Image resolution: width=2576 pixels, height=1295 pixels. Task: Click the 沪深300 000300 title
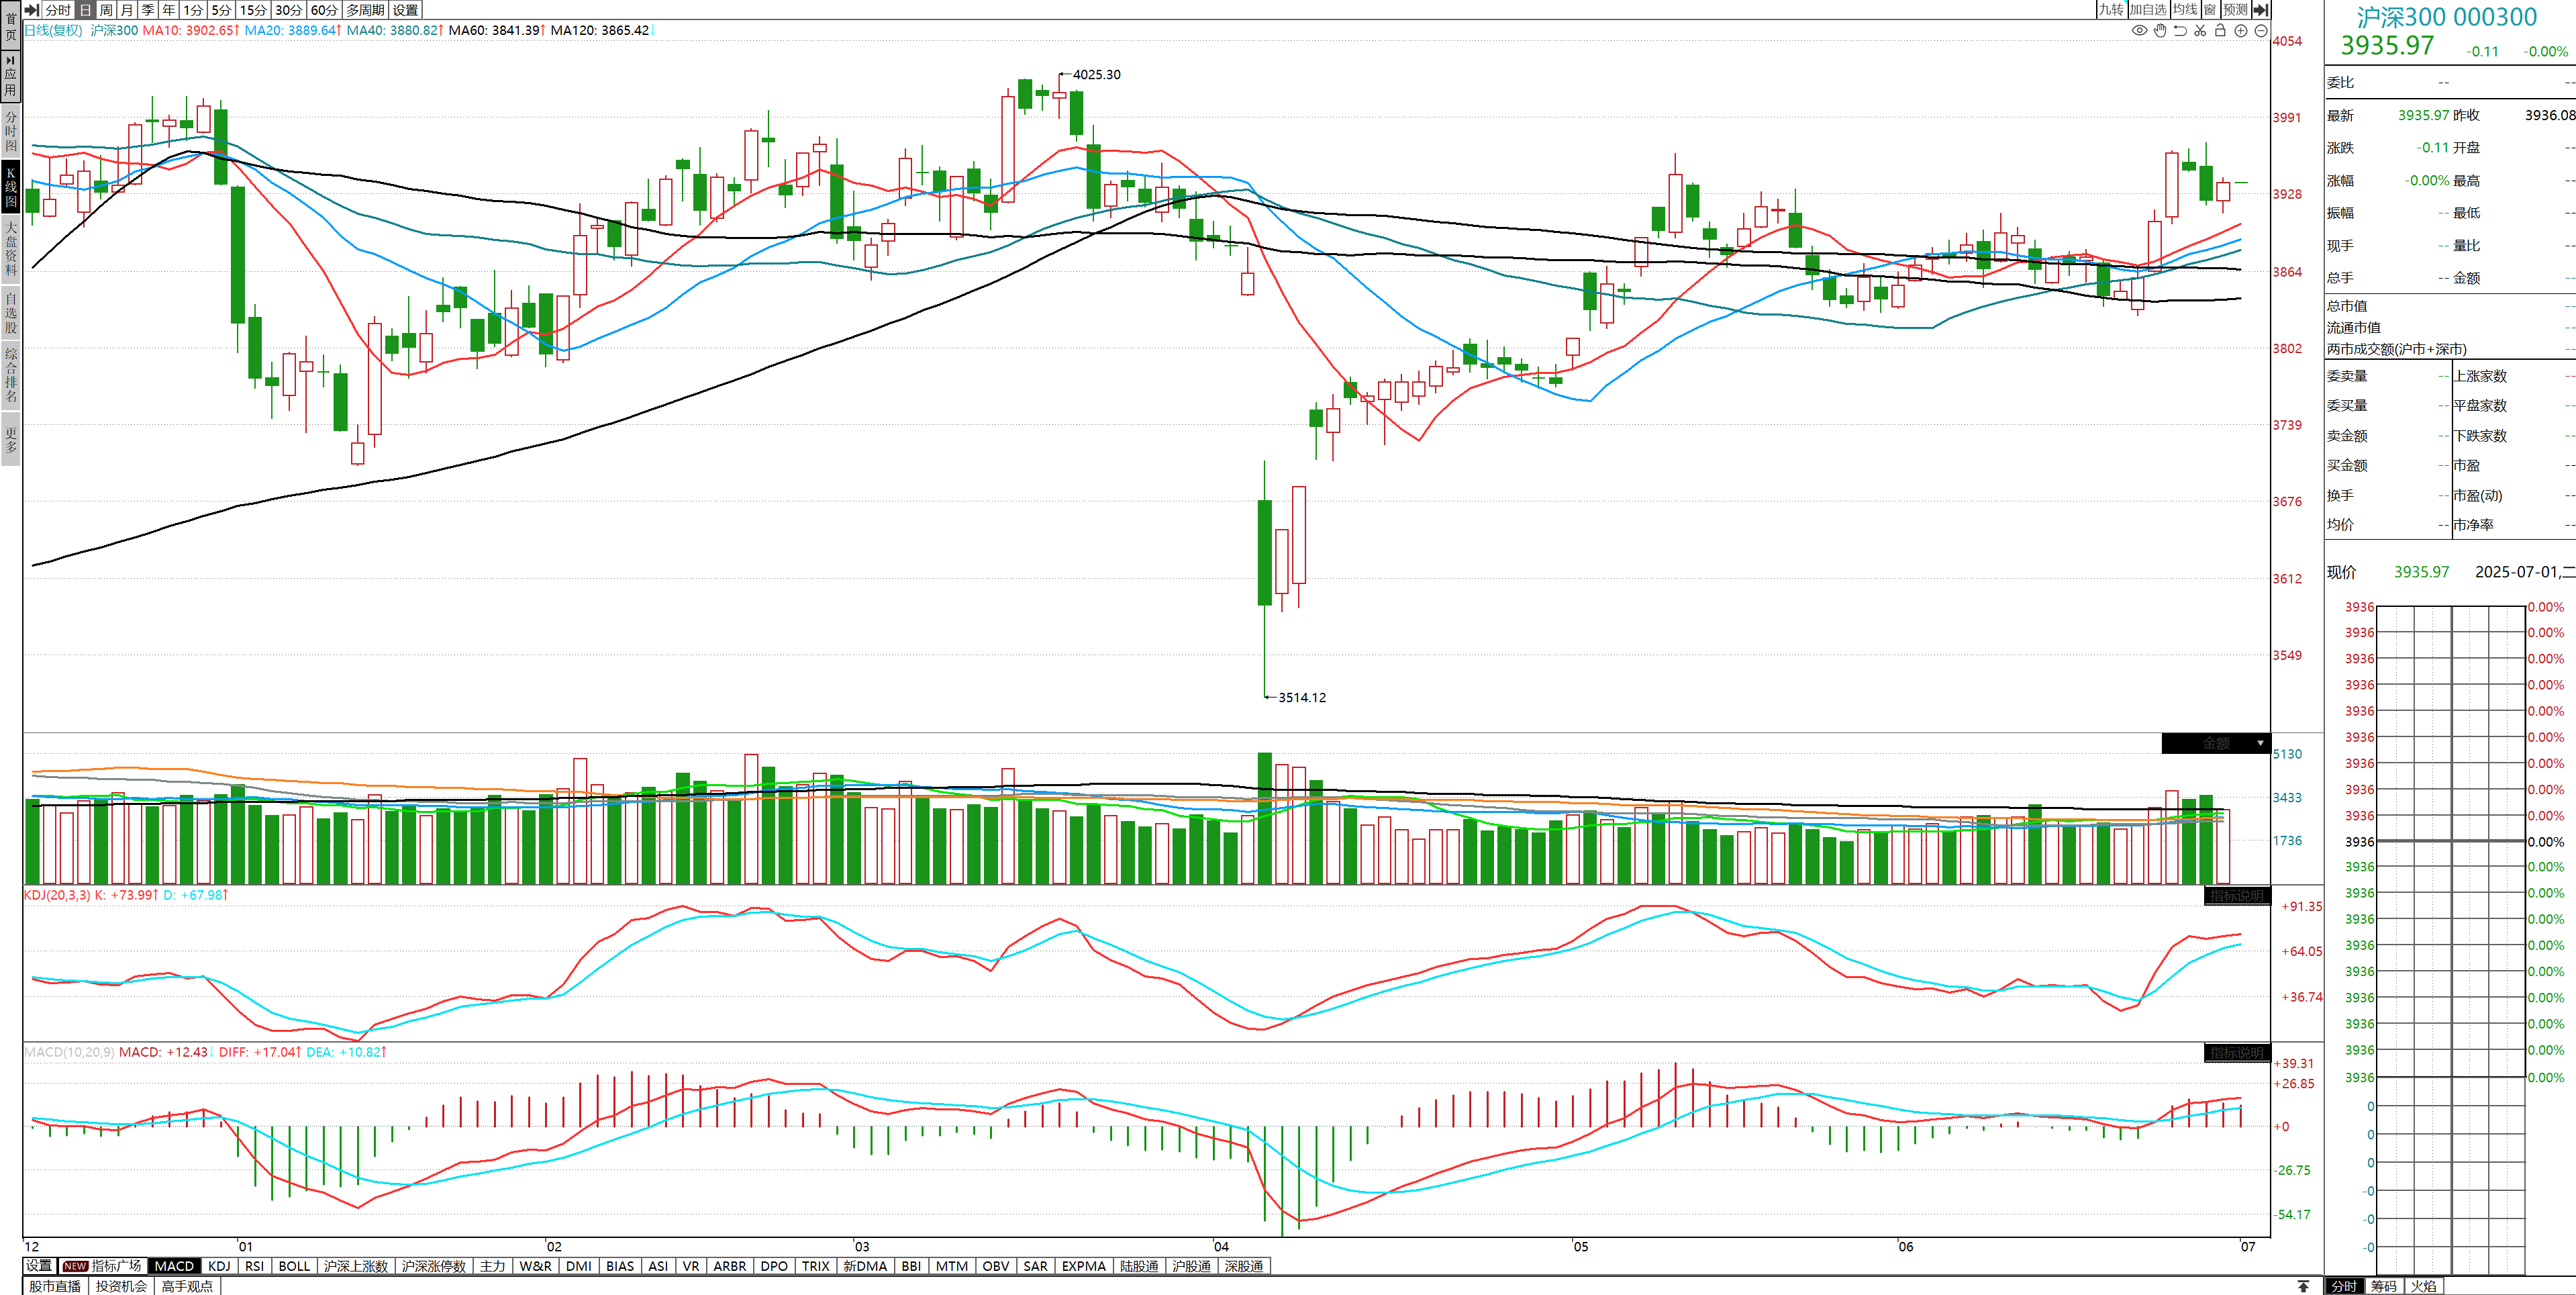click(x=2447, y=17)
